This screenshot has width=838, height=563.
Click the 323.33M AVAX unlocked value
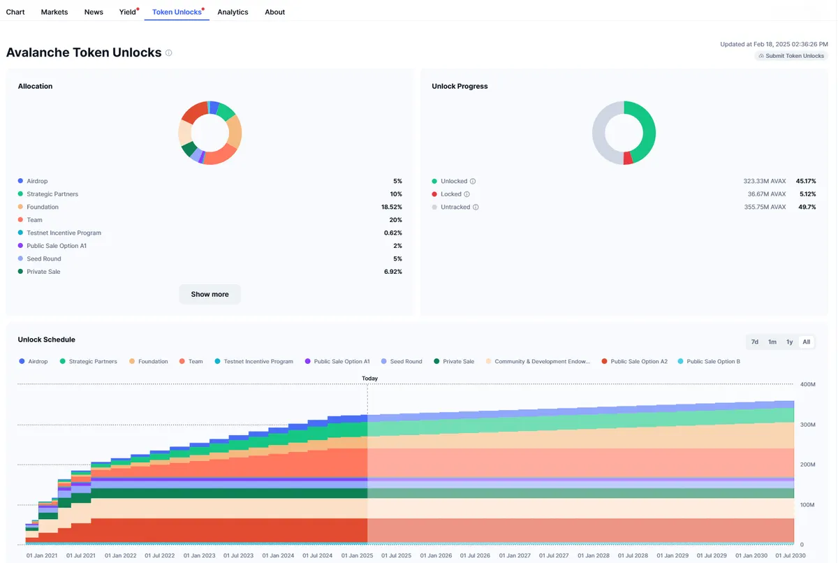765,181
